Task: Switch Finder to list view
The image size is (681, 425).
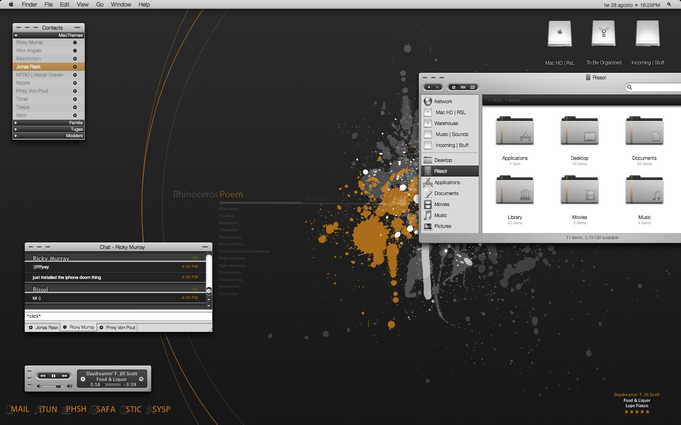Action: [463, 87]
